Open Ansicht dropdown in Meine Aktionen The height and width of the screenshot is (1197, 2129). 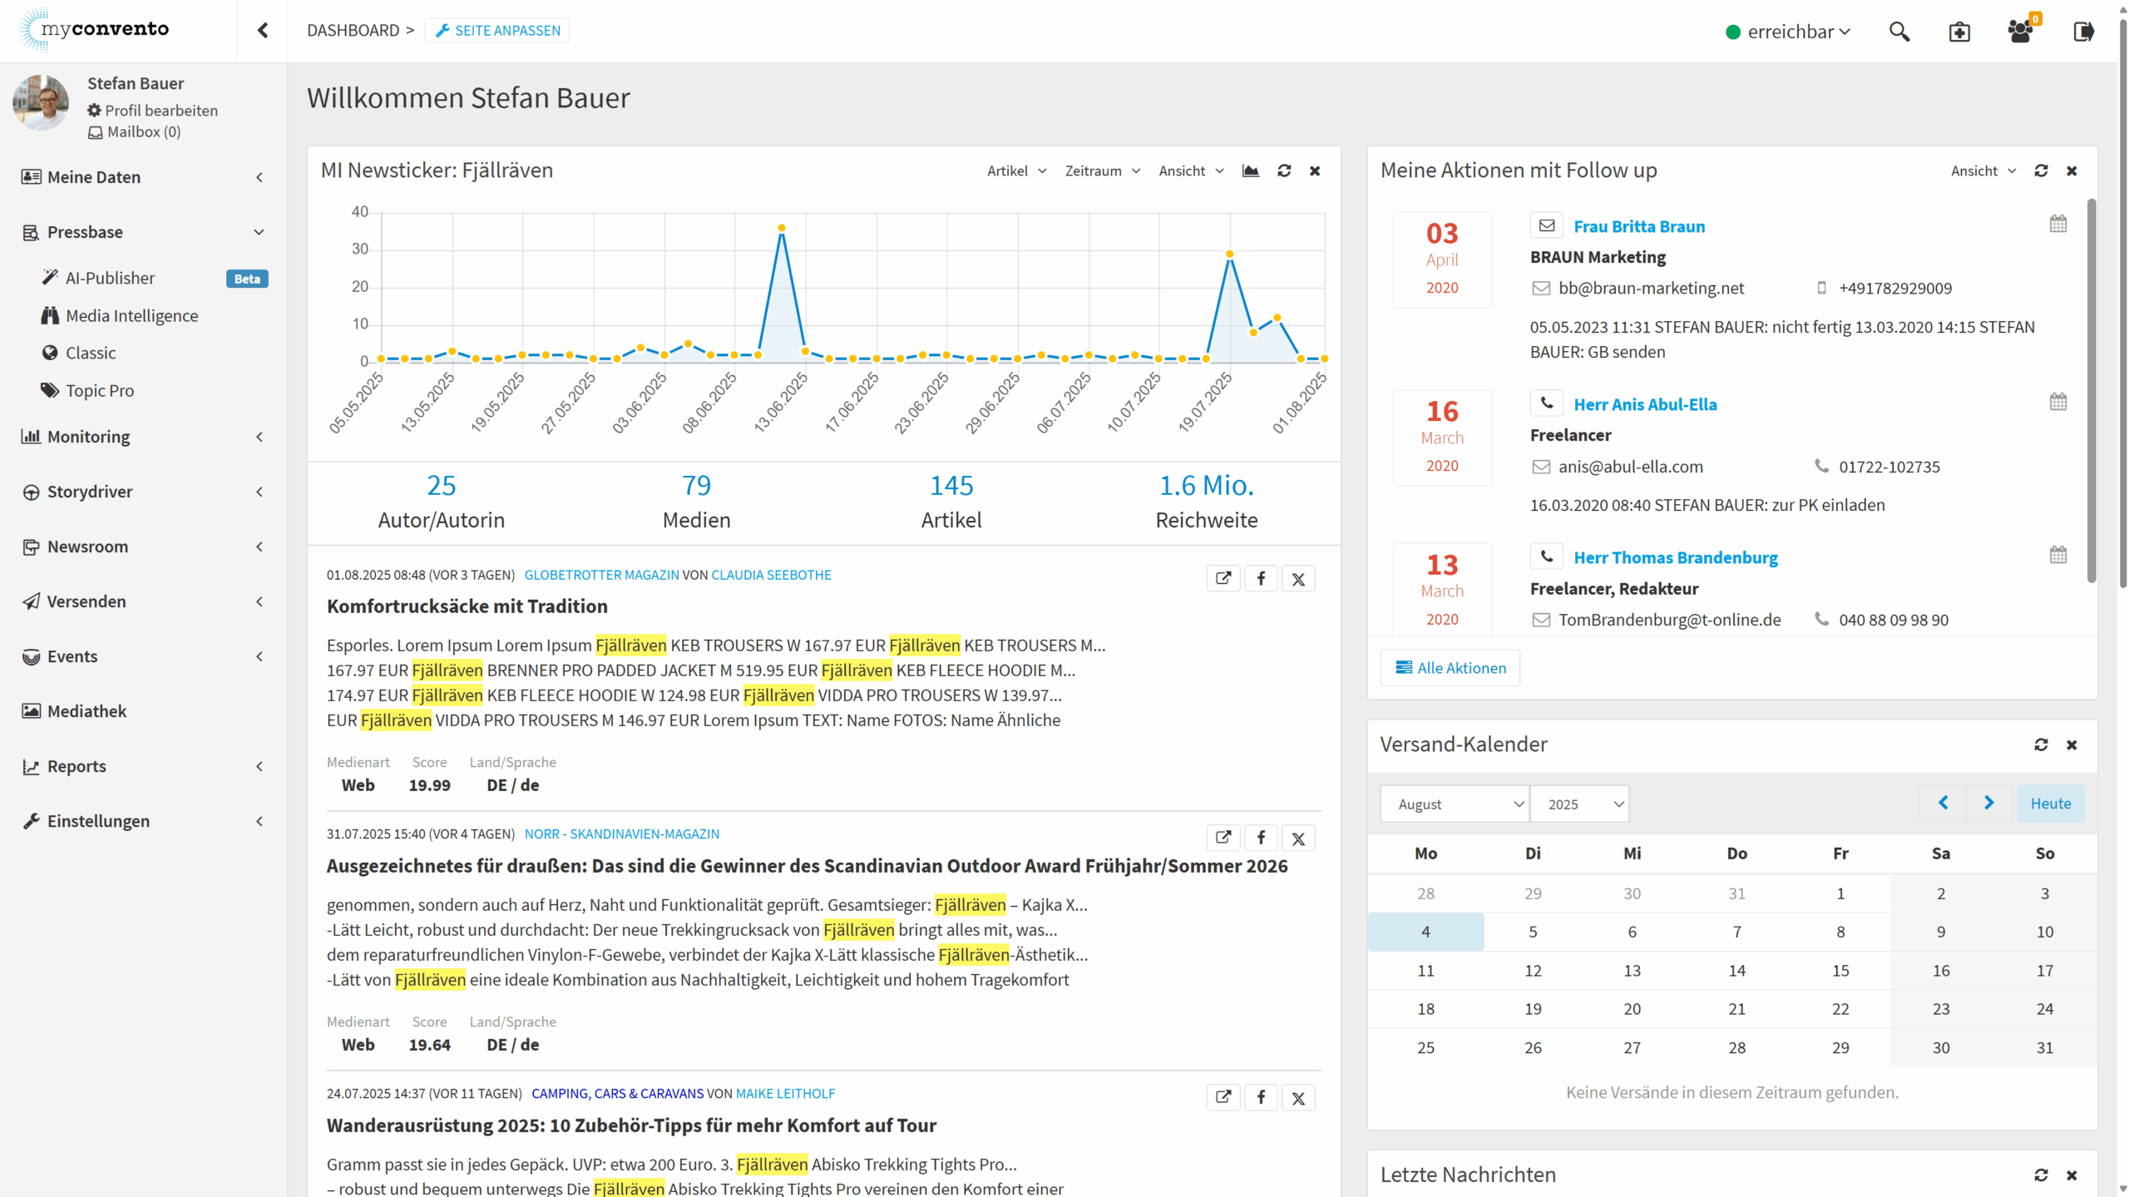1983,171
